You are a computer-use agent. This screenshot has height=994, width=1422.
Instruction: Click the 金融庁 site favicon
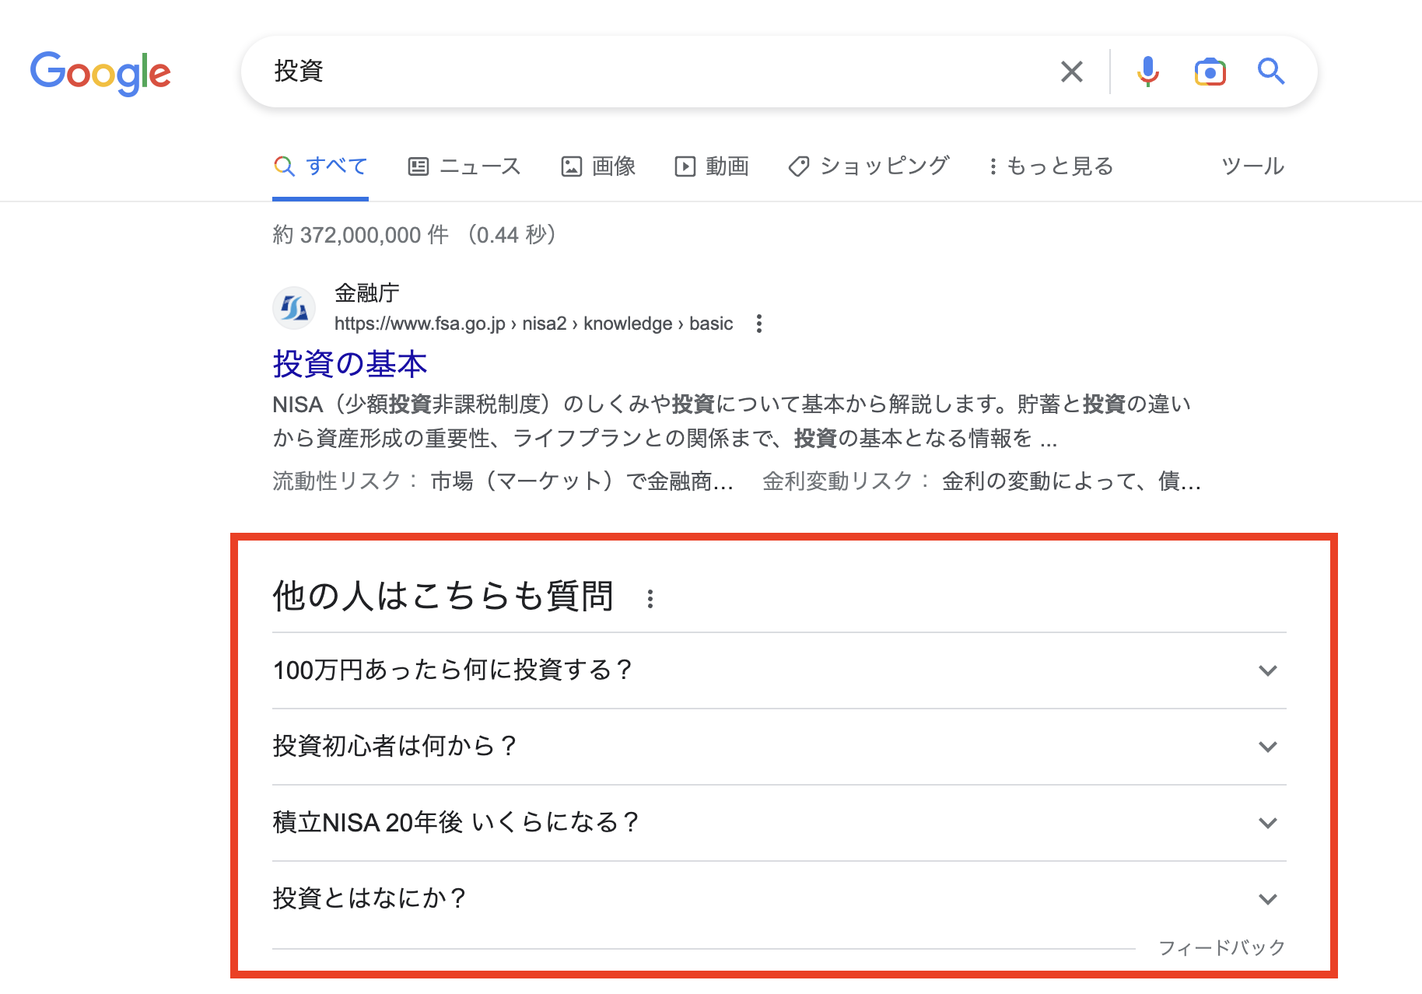[x=293, y=308]
